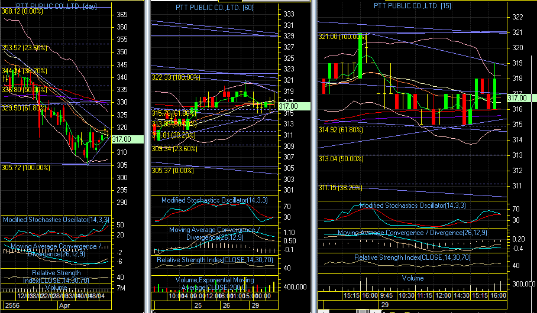Select the 309.34 (23.60%) Fibonacci label
Viewport: 537px width, 313px height.
[174, 149]
